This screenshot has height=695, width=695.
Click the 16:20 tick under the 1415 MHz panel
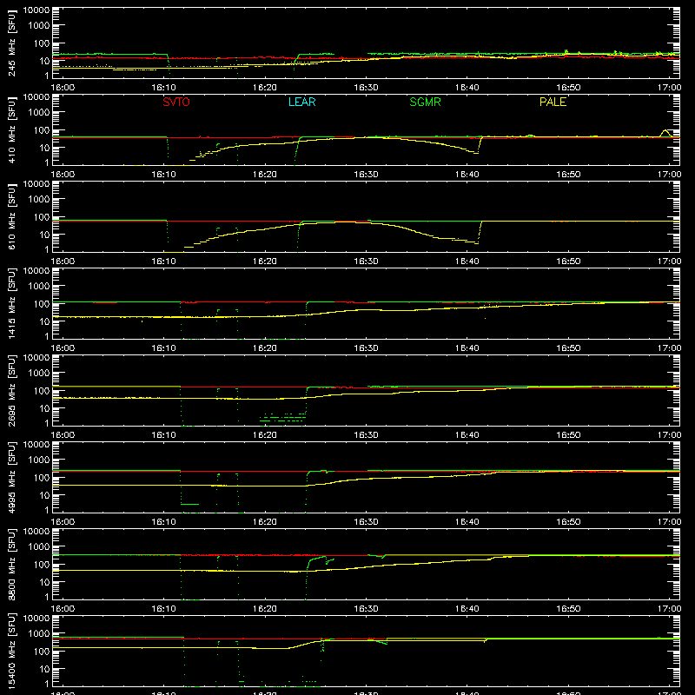click(x=265, y=348)
